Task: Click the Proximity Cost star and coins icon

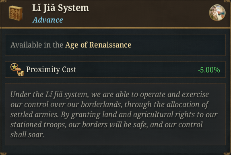Action: [x=17, y=69]
